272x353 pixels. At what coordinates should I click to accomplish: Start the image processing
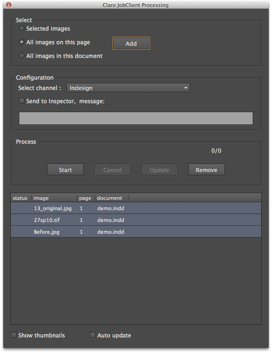[65, 170]
